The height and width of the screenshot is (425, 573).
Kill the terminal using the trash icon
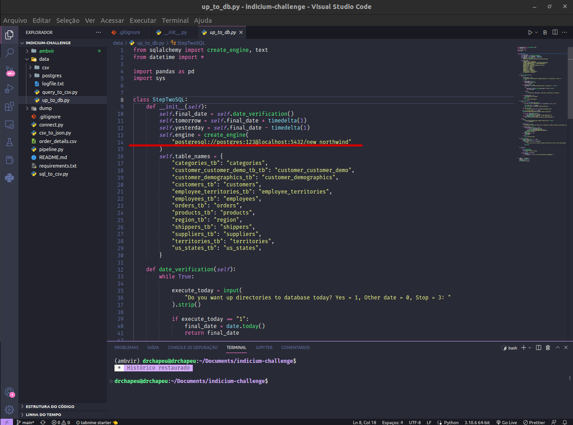tap(548, 347)
